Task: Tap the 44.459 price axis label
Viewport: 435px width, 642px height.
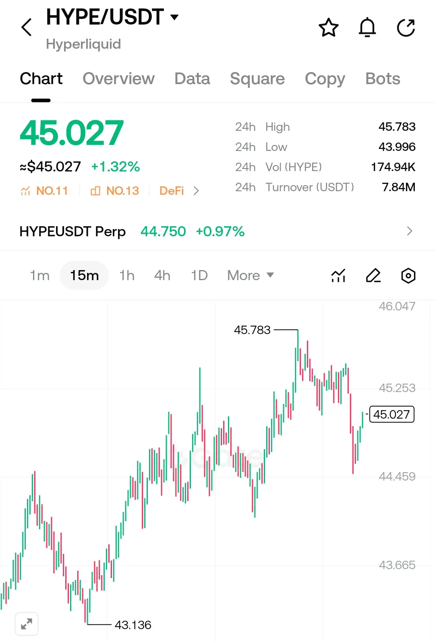Action: click(397, 477)
